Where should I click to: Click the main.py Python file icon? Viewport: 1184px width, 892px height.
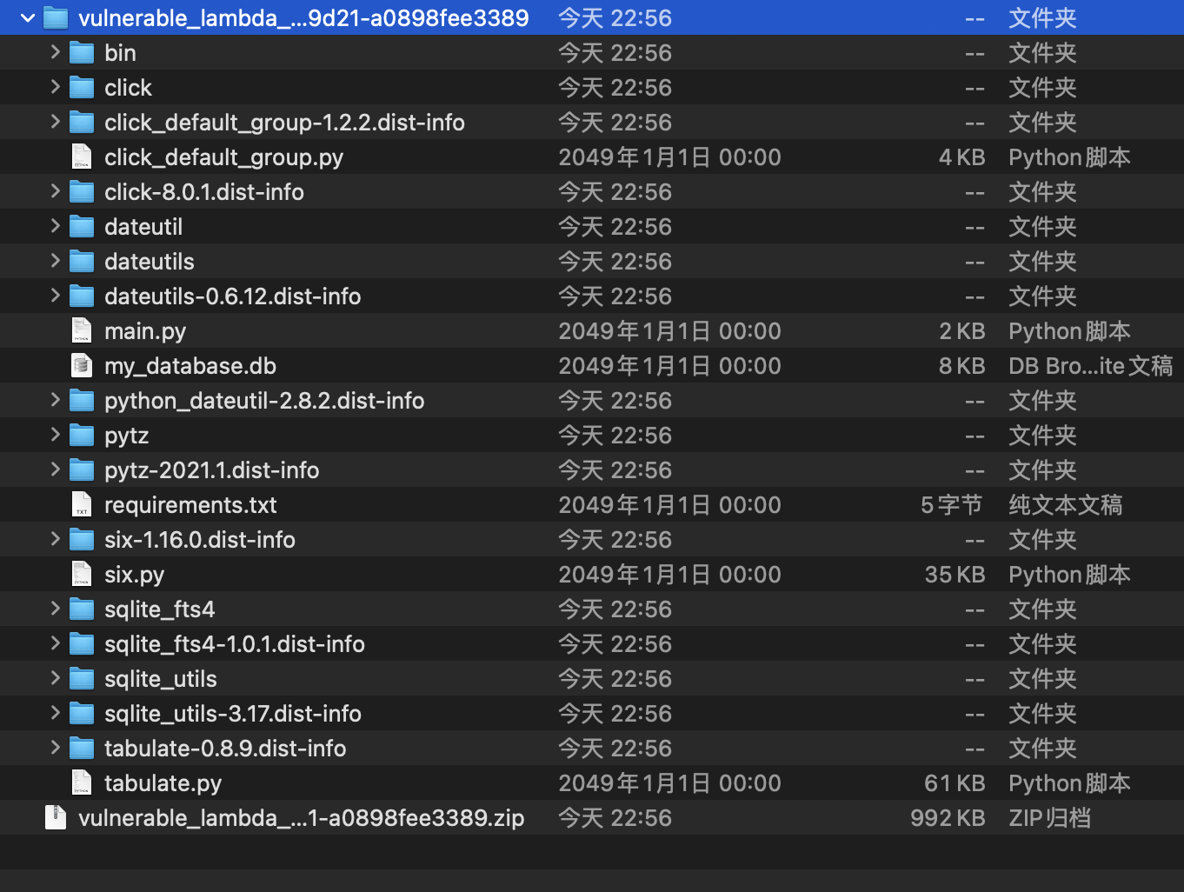(82, 331)
